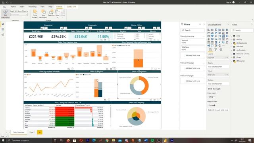Click Segment filter card in Filters pane

pyautogui.click(x=192, y=41)
